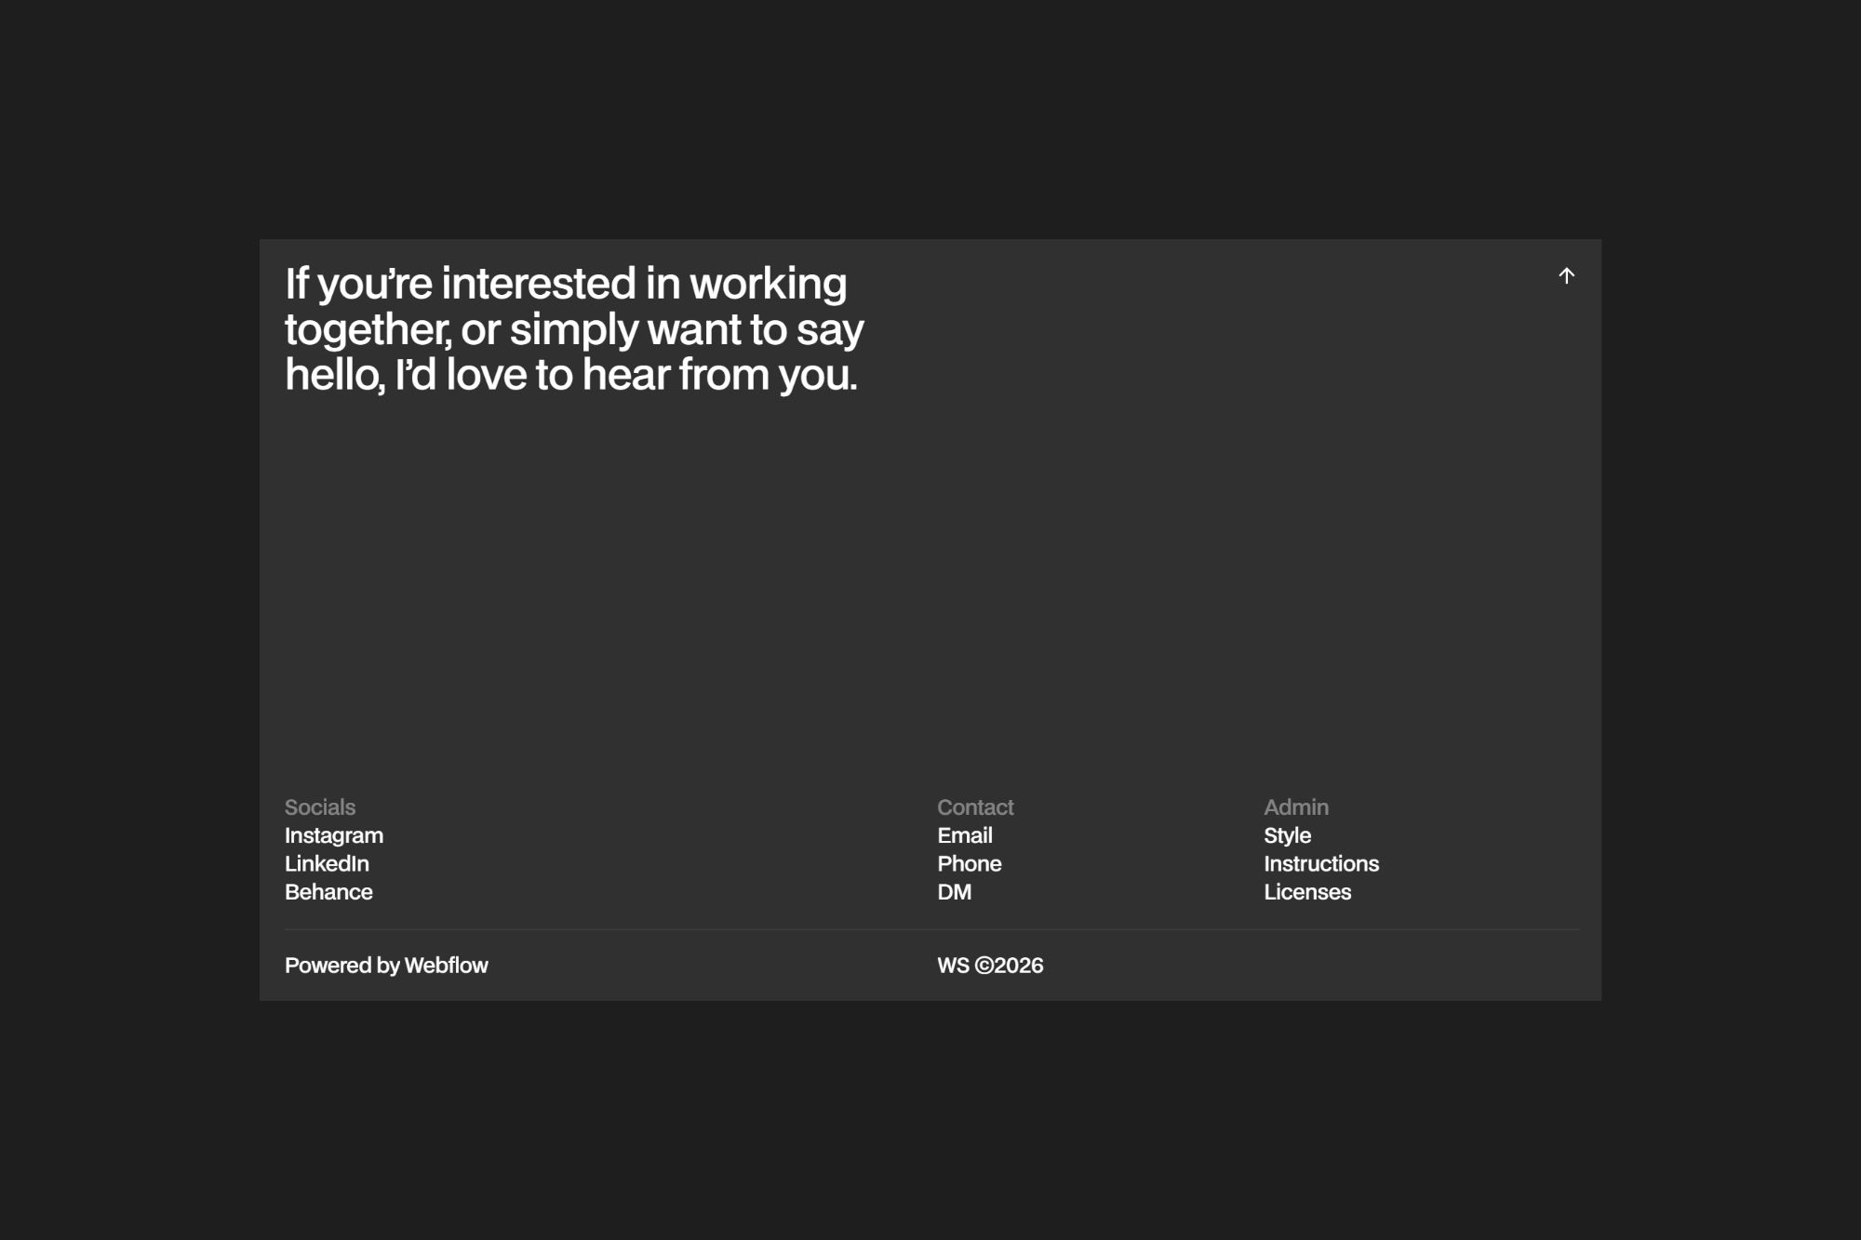Click the scroll-to-top arrow icon
Image resolution: width=1861 pixels, height=1240 pixels.
click(x=1566, y=275)
